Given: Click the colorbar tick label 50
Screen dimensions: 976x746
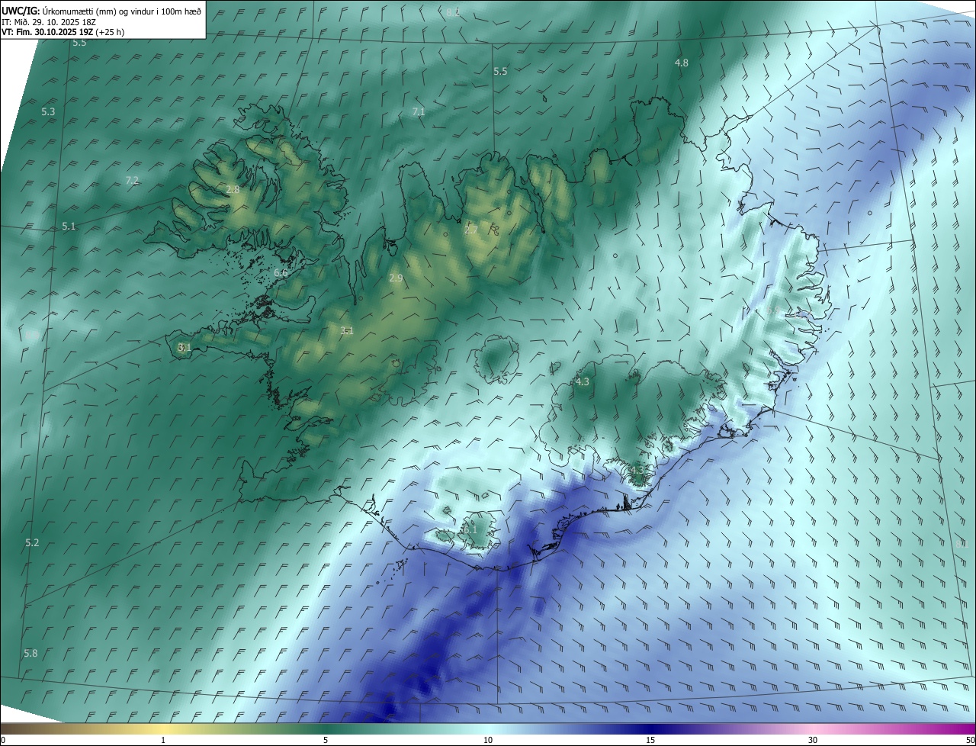Looking at the screenshot, I should point(970,740).
